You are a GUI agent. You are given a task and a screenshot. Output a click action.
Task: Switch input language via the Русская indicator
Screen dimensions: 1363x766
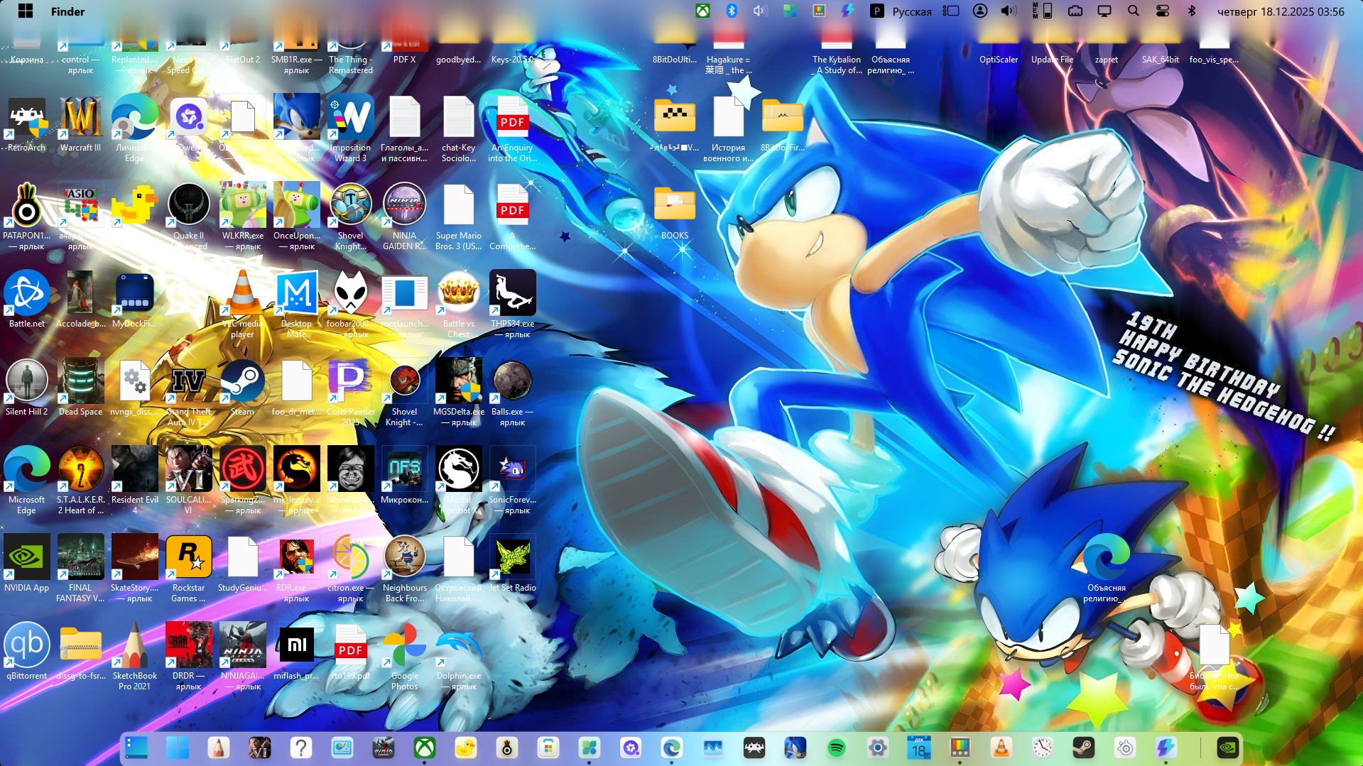point(912,11)
